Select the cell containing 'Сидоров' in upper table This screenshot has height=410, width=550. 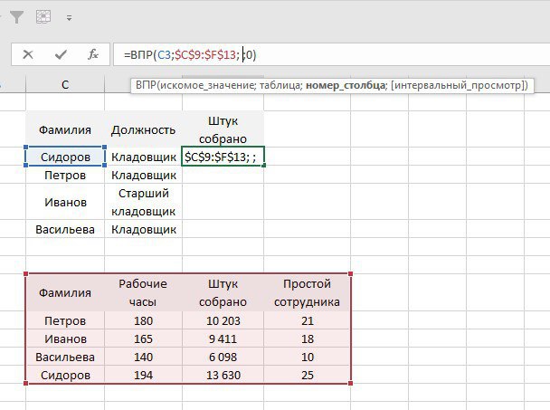(65, 157)
